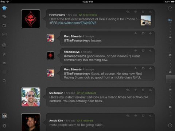Favorite the 'mobile-class GPU' tweet
Image resolution: width=175 pixels, height=131 pixels.
pyautogui.click(x=136, y=68)
